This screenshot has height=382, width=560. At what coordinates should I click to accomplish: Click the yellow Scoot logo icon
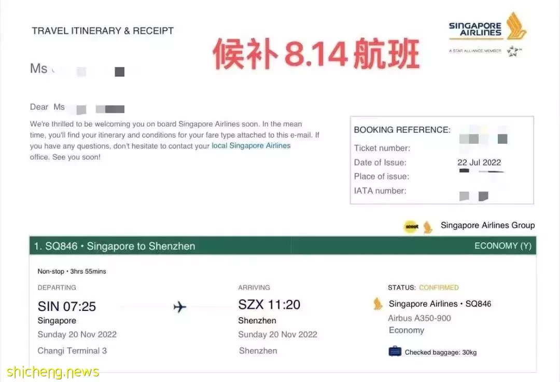(410, 227)
